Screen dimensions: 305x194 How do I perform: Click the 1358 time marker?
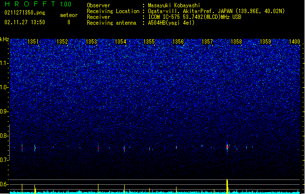(236, 42)
